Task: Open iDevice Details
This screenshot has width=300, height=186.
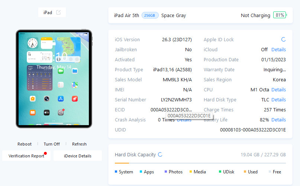Action: pyautogui.click(x=78, y=156)
